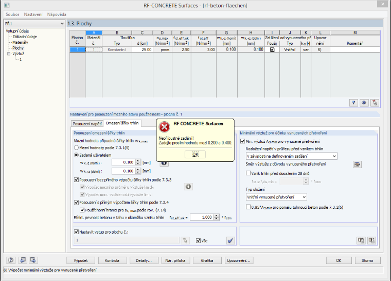Click the direction of reinforcement settings icon
Viewport: 391px width, 281px height.
[357, 164]
